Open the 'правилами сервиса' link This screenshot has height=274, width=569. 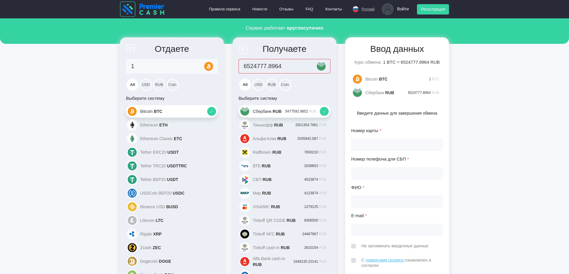[x=384, y=260]
